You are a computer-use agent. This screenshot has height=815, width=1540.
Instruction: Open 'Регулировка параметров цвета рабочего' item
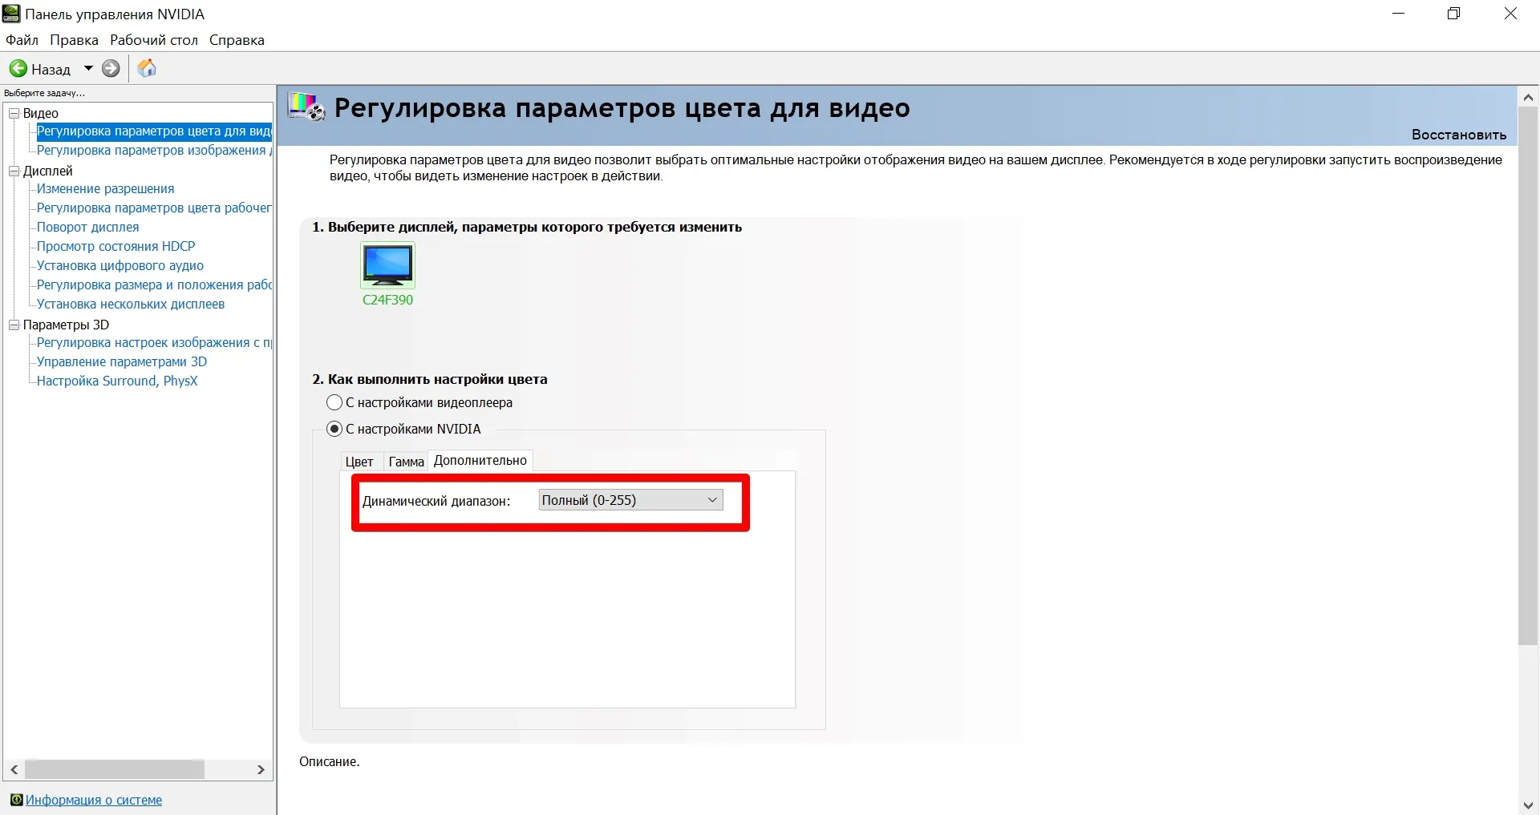[154, 208]
